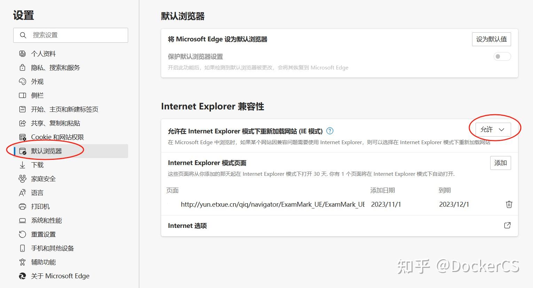
Task: Click the 打印机 printer icon in sidebar
Action: [x=22, y=206]
